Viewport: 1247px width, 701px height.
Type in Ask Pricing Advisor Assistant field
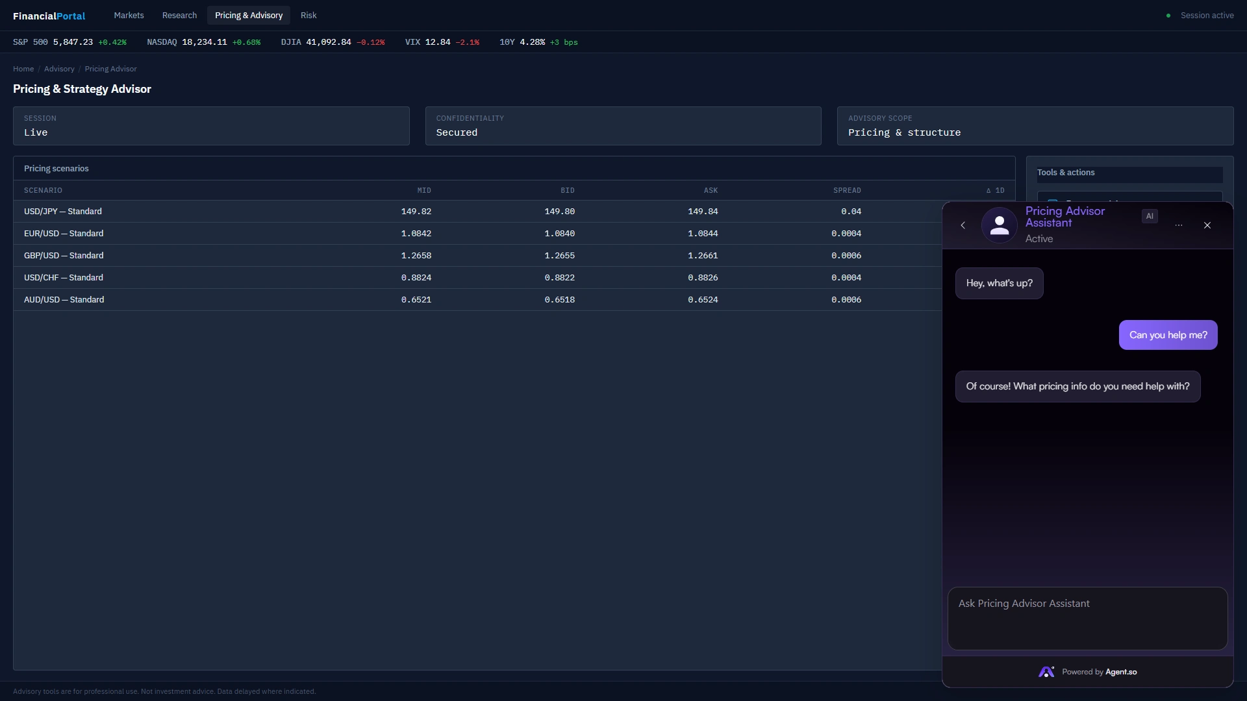pos(1087,618)
